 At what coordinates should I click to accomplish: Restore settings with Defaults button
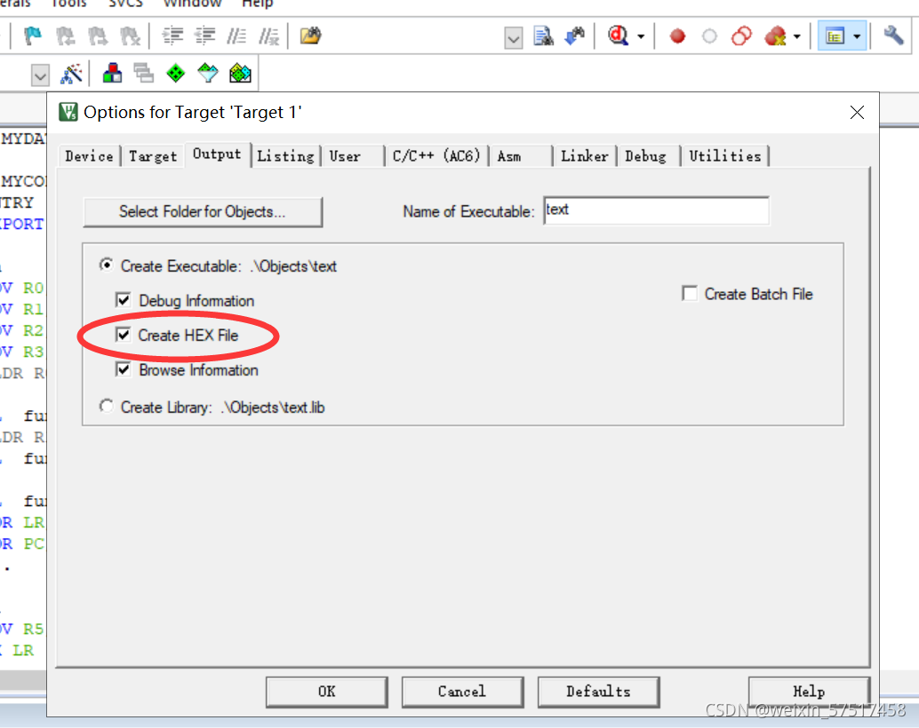(598, 692)
